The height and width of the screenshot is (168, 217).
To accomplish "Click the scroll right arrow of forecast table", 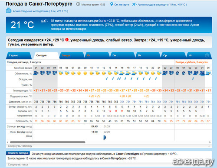I will tap(210, 142).
